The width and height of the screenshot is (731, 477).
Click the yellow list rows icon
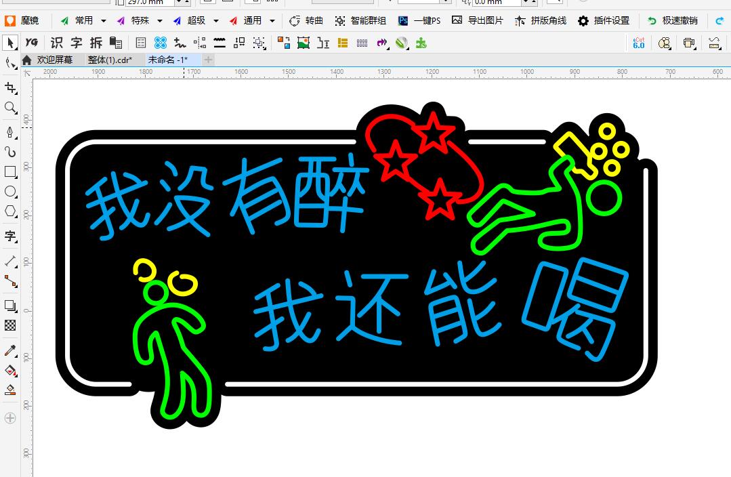(343, 43)
